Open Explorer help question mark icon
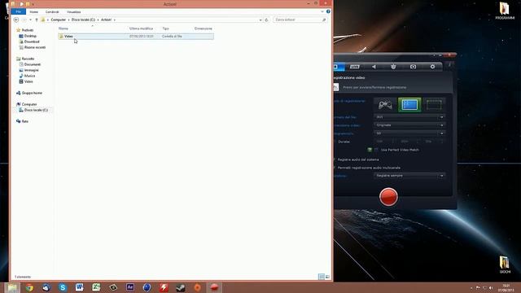Image resolution: width=521 pixels, height=293 pixels. tap(328, 11)
